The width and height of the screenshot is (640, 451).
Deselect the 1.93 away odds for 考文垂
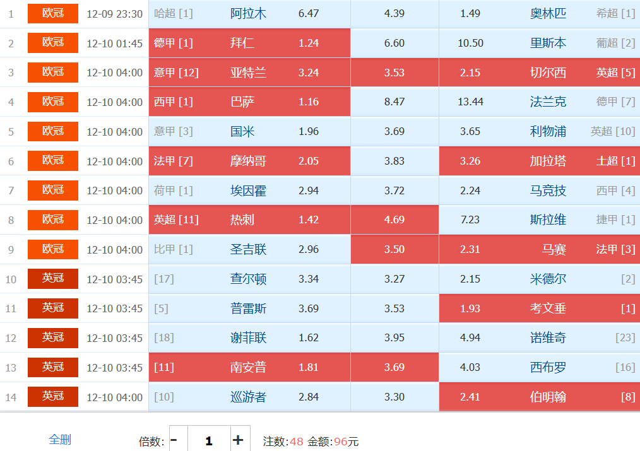470,308
